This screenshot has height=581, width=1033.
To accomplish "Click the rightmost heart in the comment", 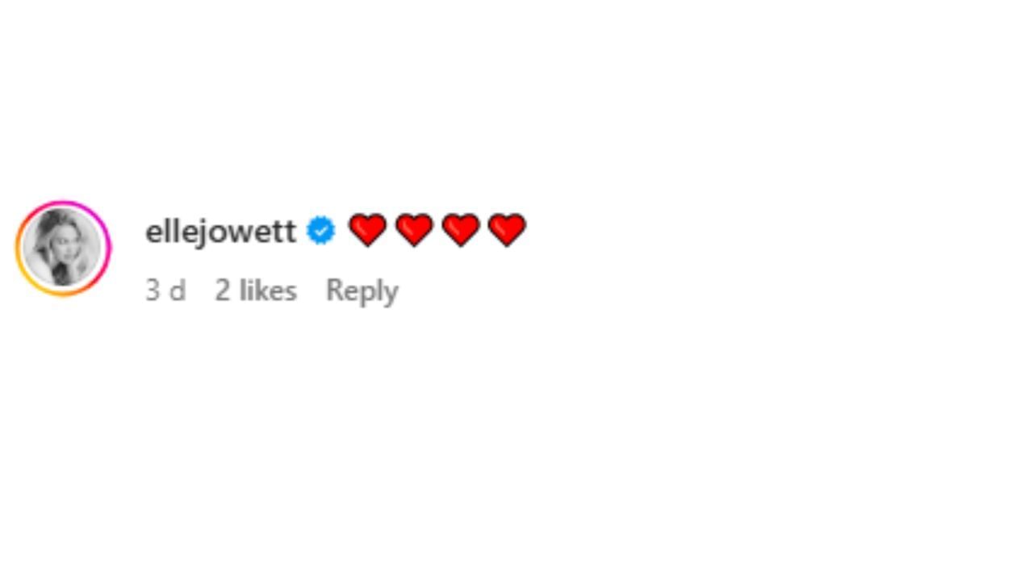I will pyautogui.click(x=507, y=230).
